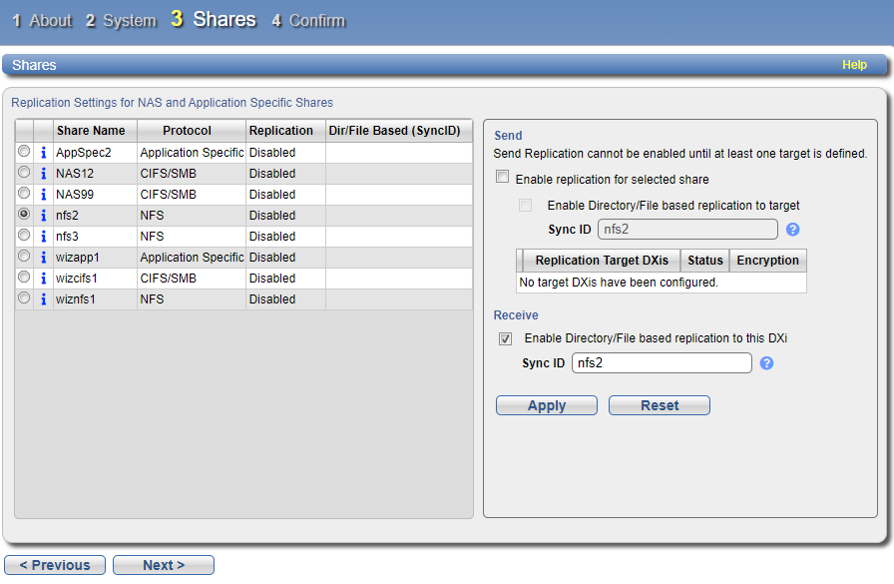This screenshot has width=894, height=584.
Task: Click the Reset button
Action: (x=659, y=405)
